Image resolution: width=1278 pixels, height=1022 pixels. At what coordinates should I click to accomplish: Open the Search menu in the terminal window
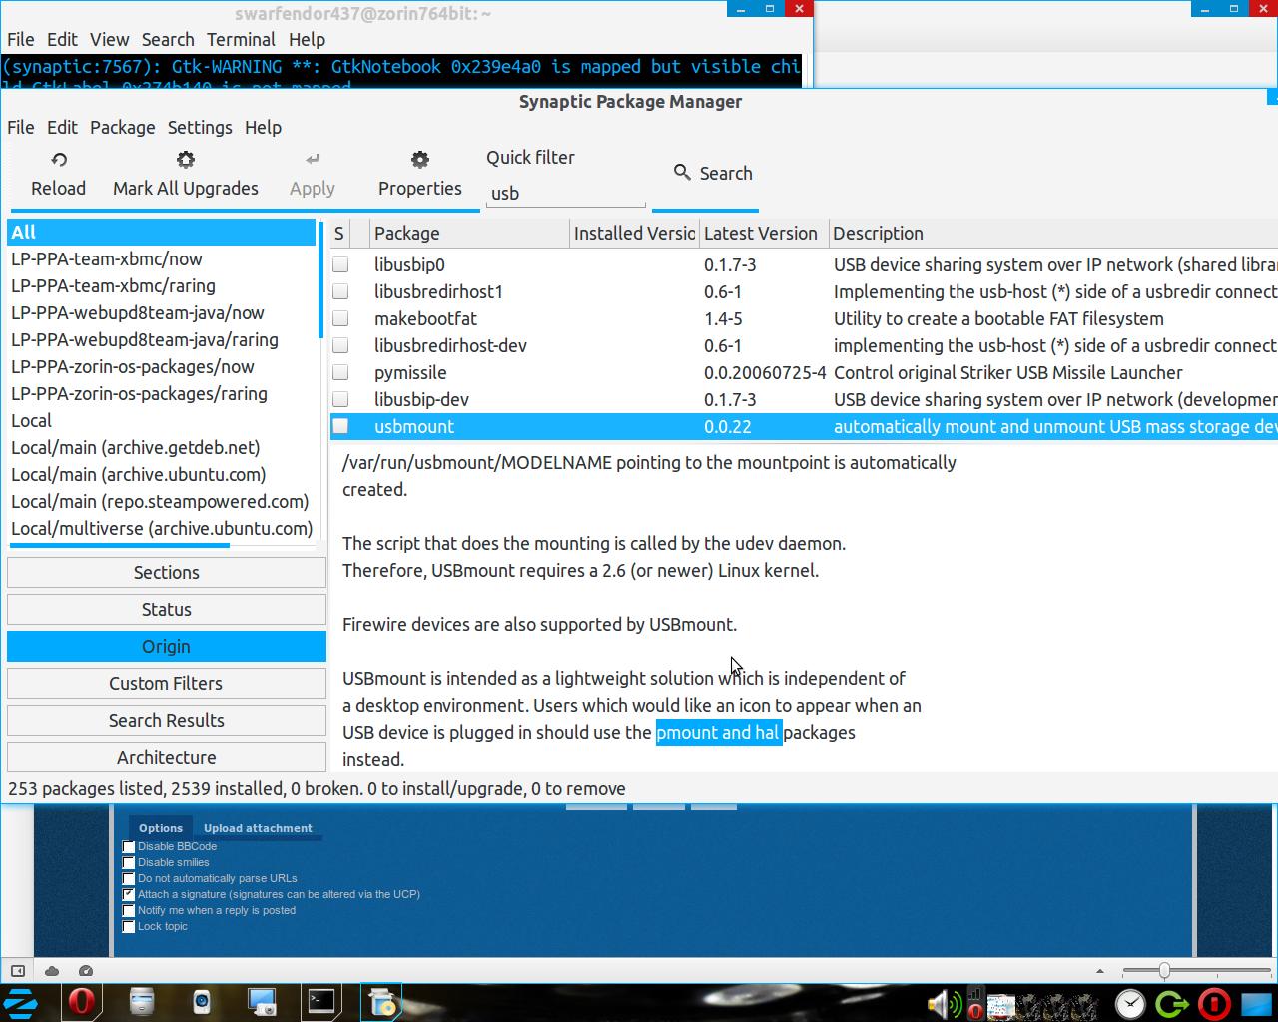[168, 40]
